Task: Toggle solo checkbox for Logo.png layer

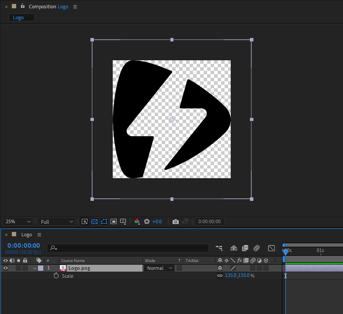Action: [19, 268]
